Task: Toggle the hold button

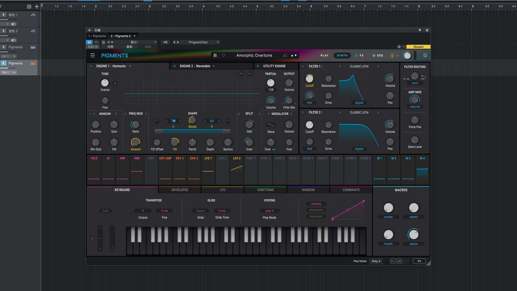Action: coord(106,211)
